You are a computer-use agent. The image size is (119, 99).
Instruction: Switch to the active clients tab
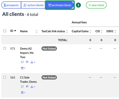[x=33, y=5]
